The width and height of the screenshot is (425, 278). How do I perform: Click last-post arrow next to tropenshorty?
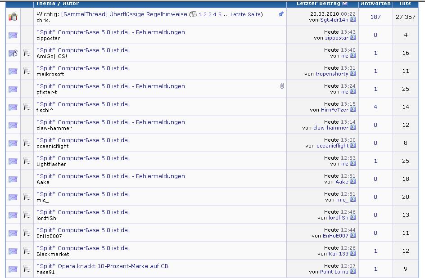click(x=353, y=74)
